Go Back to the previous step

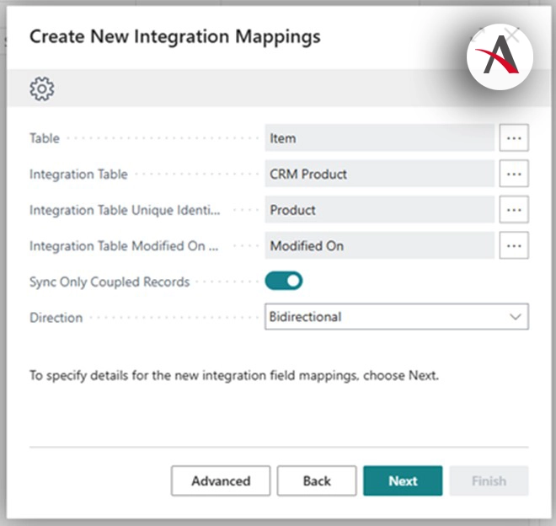pos(317,480)
